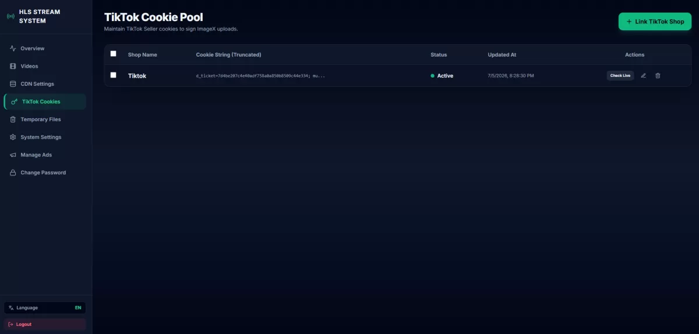699x334 pixels.
Task: Go to the Videos section
Action: click(x=45, y=66)
